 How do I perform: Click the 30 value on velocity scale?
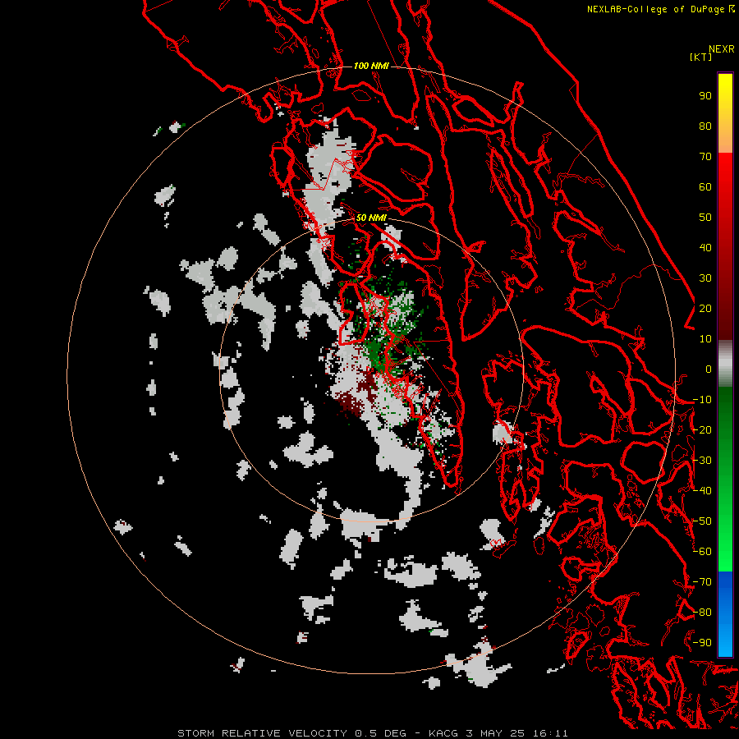click(705, 278)
